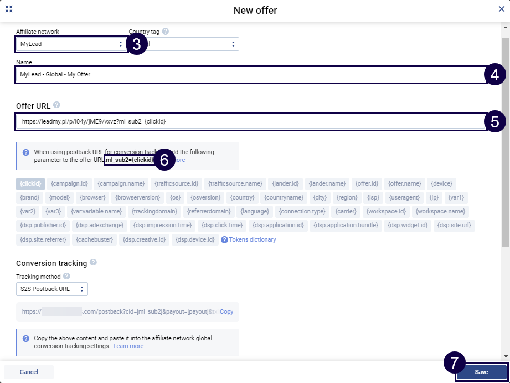This screenshot has width=510, height=383.
Task: Click the Country tag help icon
Action: click(x=166, y=32)
